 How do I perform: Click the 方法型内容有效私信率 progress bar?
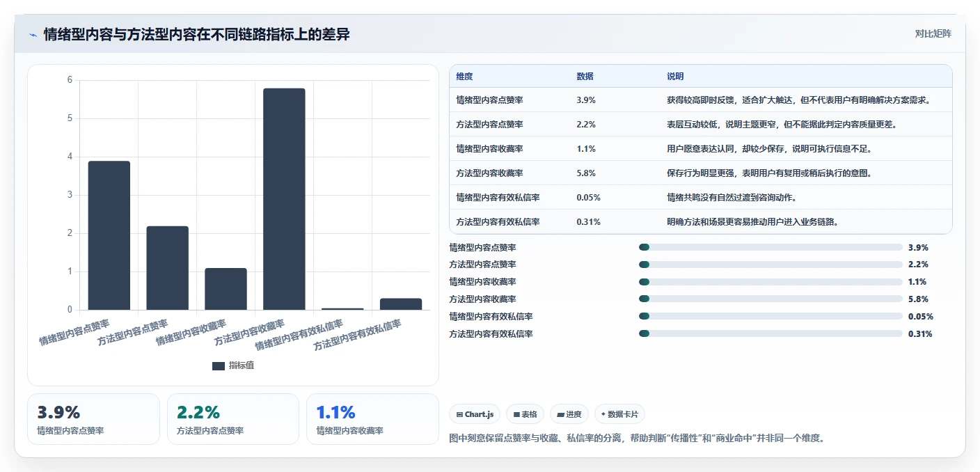pos(770,334)
